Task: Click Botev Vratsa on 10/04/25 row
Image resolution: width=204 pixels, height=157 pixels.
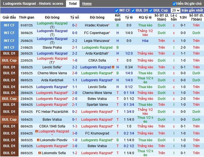Action: tap(52, 119)
